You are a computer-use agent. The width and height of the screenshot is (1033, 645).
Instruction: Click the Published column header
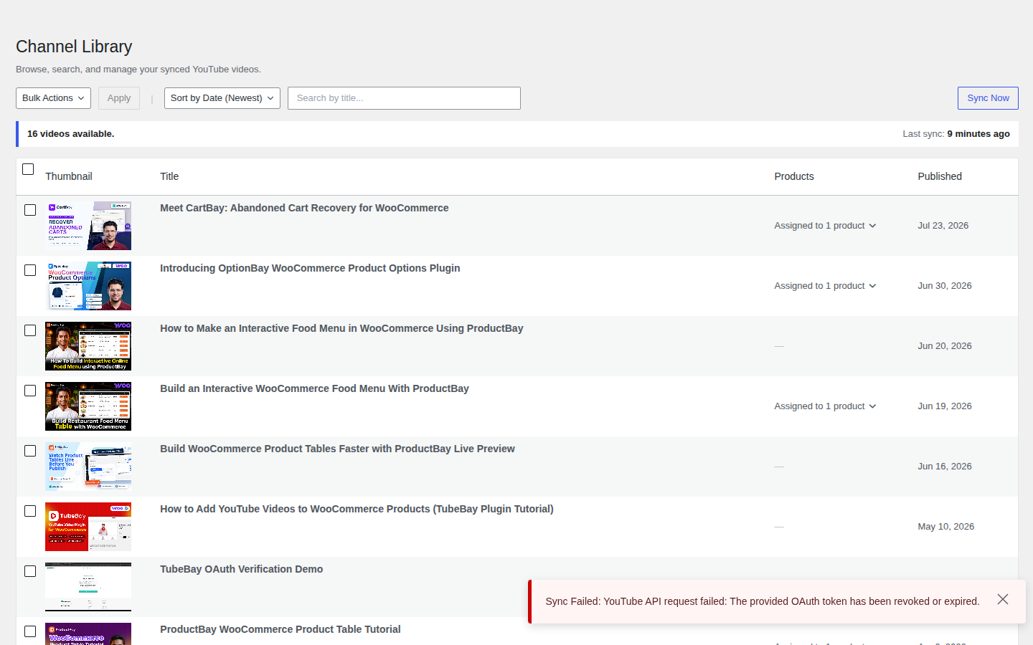tap(940, 176)
